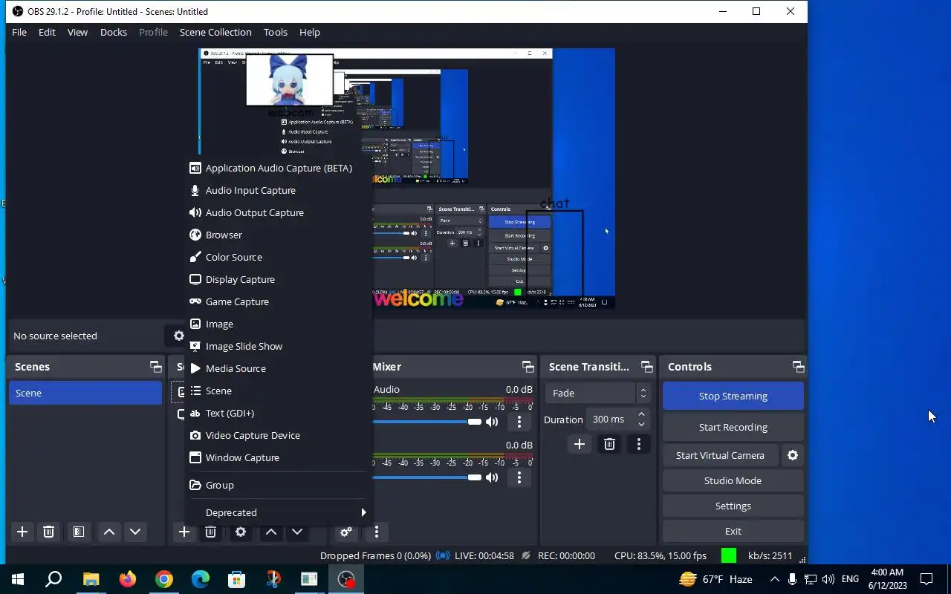Screen dimensions: 951x594
Task: Click the Exit button
Action: (733, 531)
